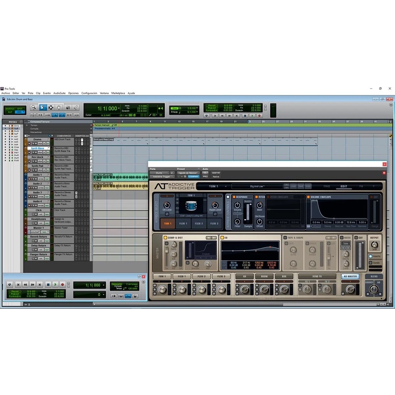Viewport: 395px width, 395px height.
Task: Adjust the Output Trim knob
Action: tap(374, 245)
